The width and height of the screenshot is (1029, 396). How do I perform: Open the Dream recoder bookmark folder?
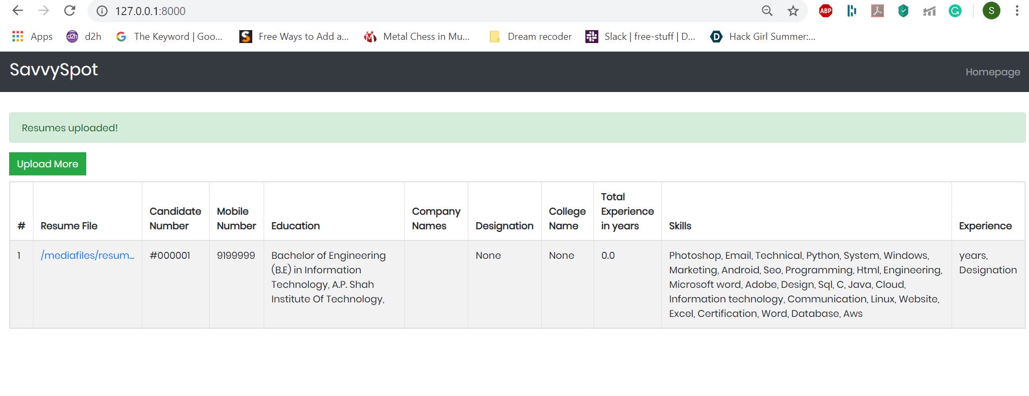click(x=530, y=37)
